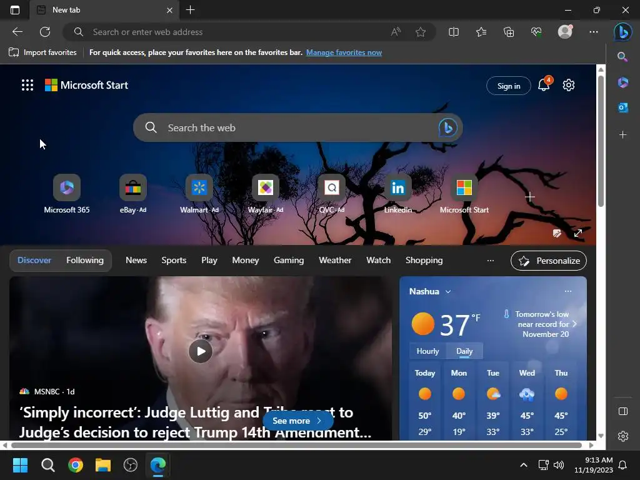The image size is (640, 480).
Task: Open Chrome from the taskbar
Action: [x=76, y=465]
